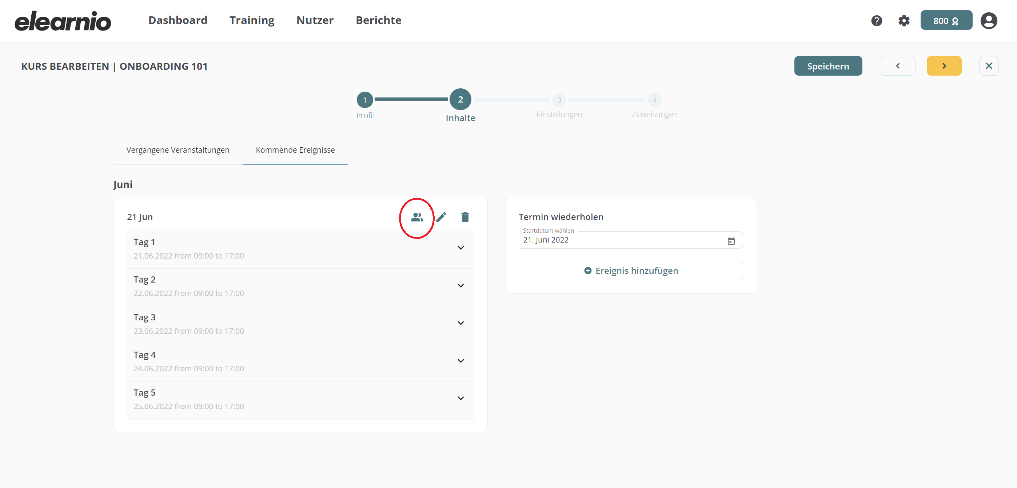Click the '21 Jun' event date heading
Viewport: 1017px width, 488px height.
pyautogui.click(x=140, y=217)
